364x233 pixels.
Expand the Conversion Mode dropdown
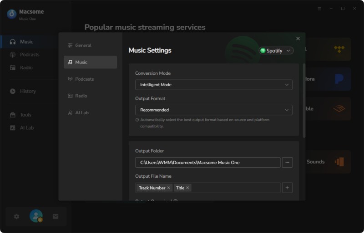(x=213, y=85)
